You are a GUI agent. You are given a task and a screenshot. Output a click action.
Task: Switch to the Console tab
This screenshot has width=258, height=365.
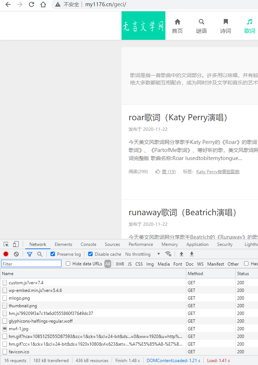point(89,244)
